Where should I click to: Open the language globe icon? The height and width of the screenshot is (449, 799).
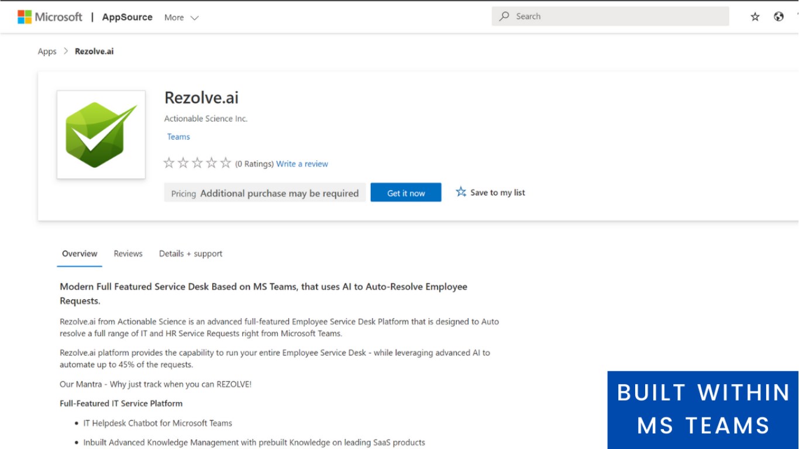pyautogui.click(x=779, y=17)
